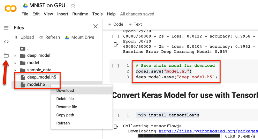Clear the pip install cell output icon

point(116,126)
